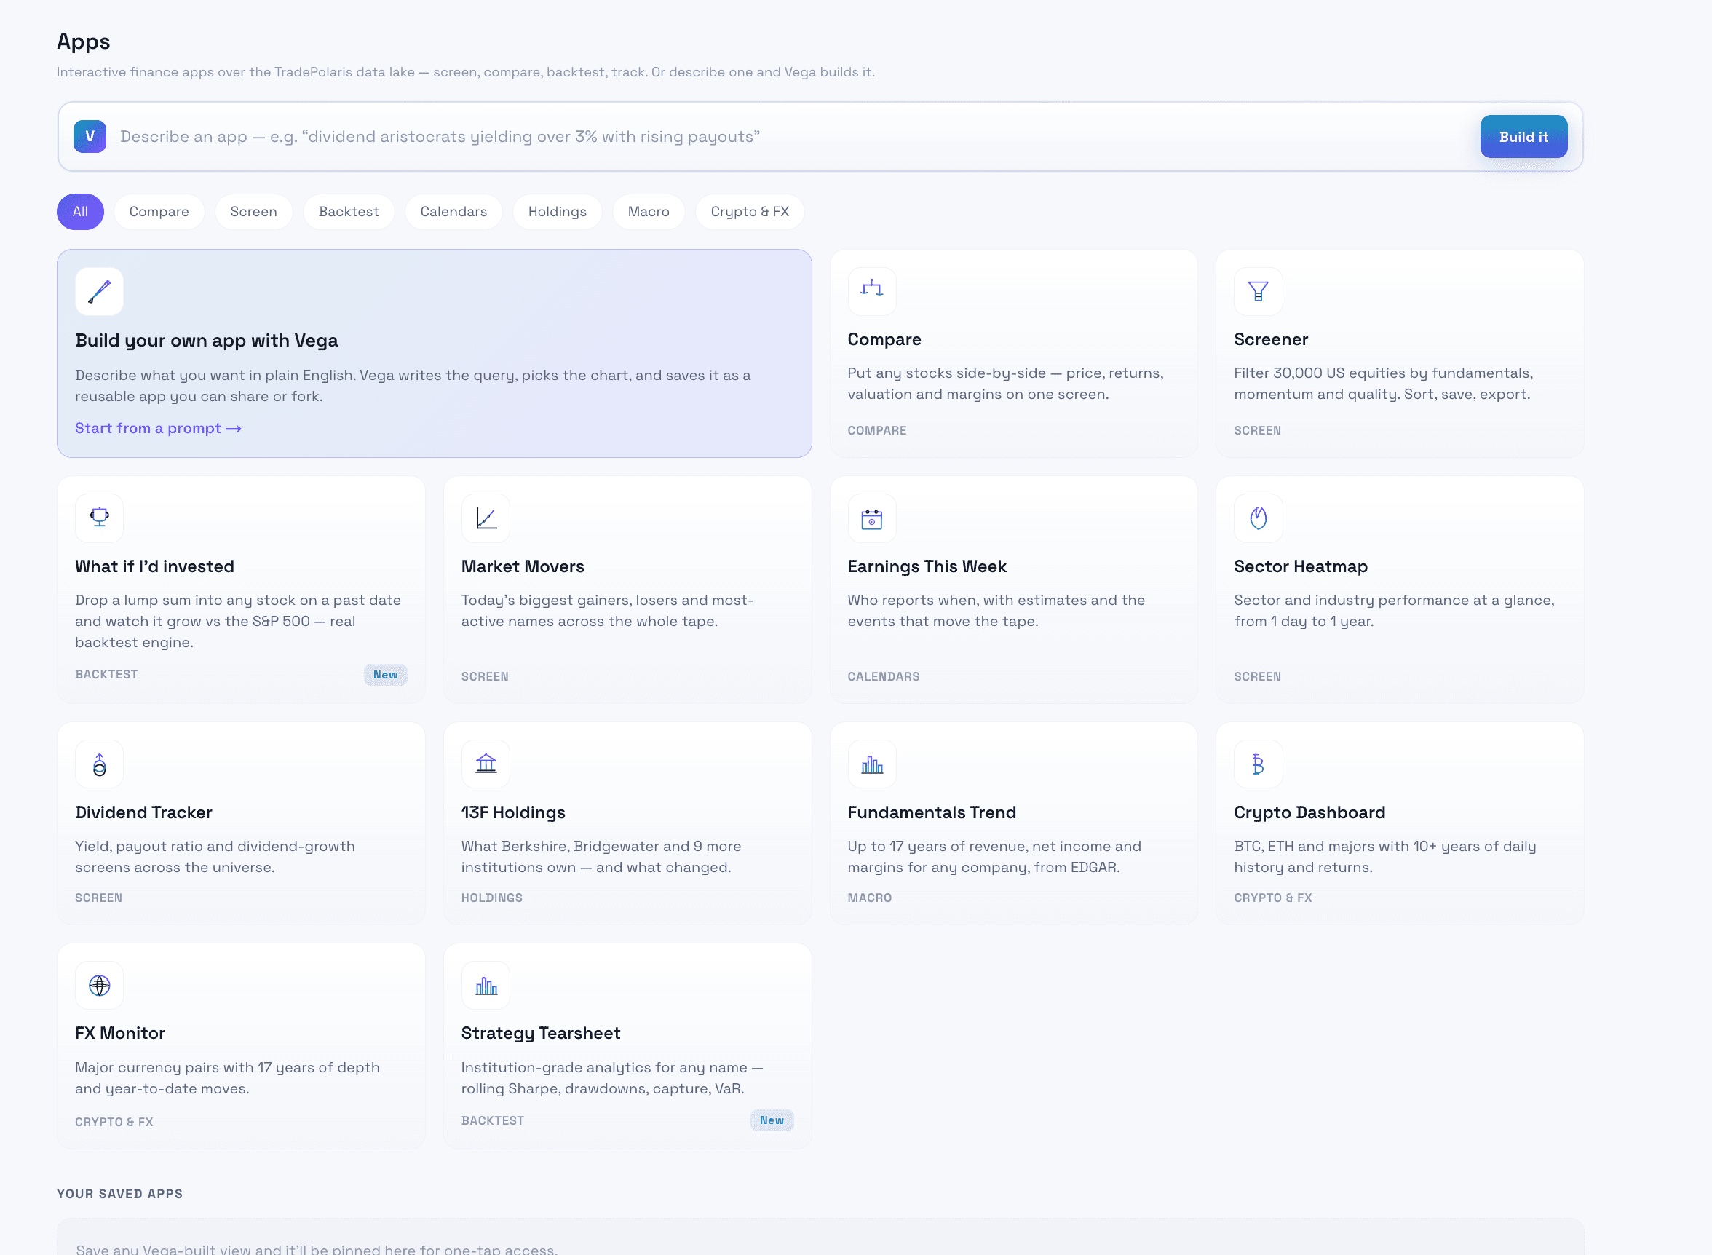The width and height of the screenshot is (1712, 1255).
Task: Open the Dividend Tracker title
Action: [x=143, y=813]
